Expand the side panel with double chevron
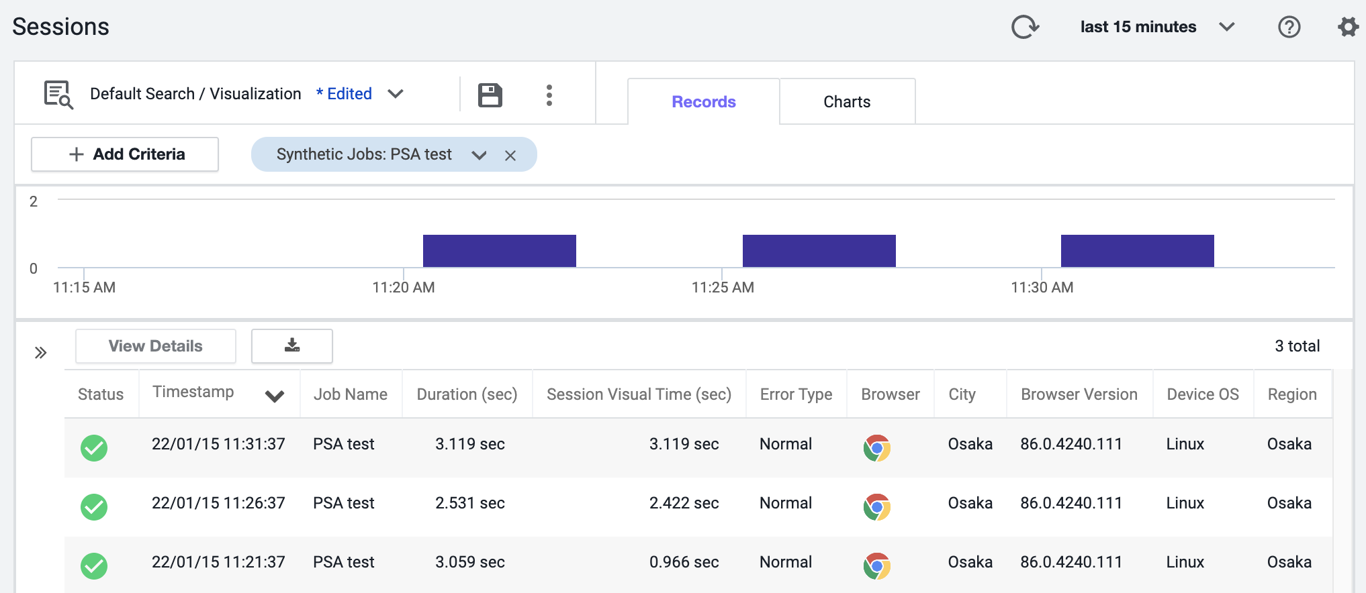The height and width of the screenshot is (593, 1366). 40,353
